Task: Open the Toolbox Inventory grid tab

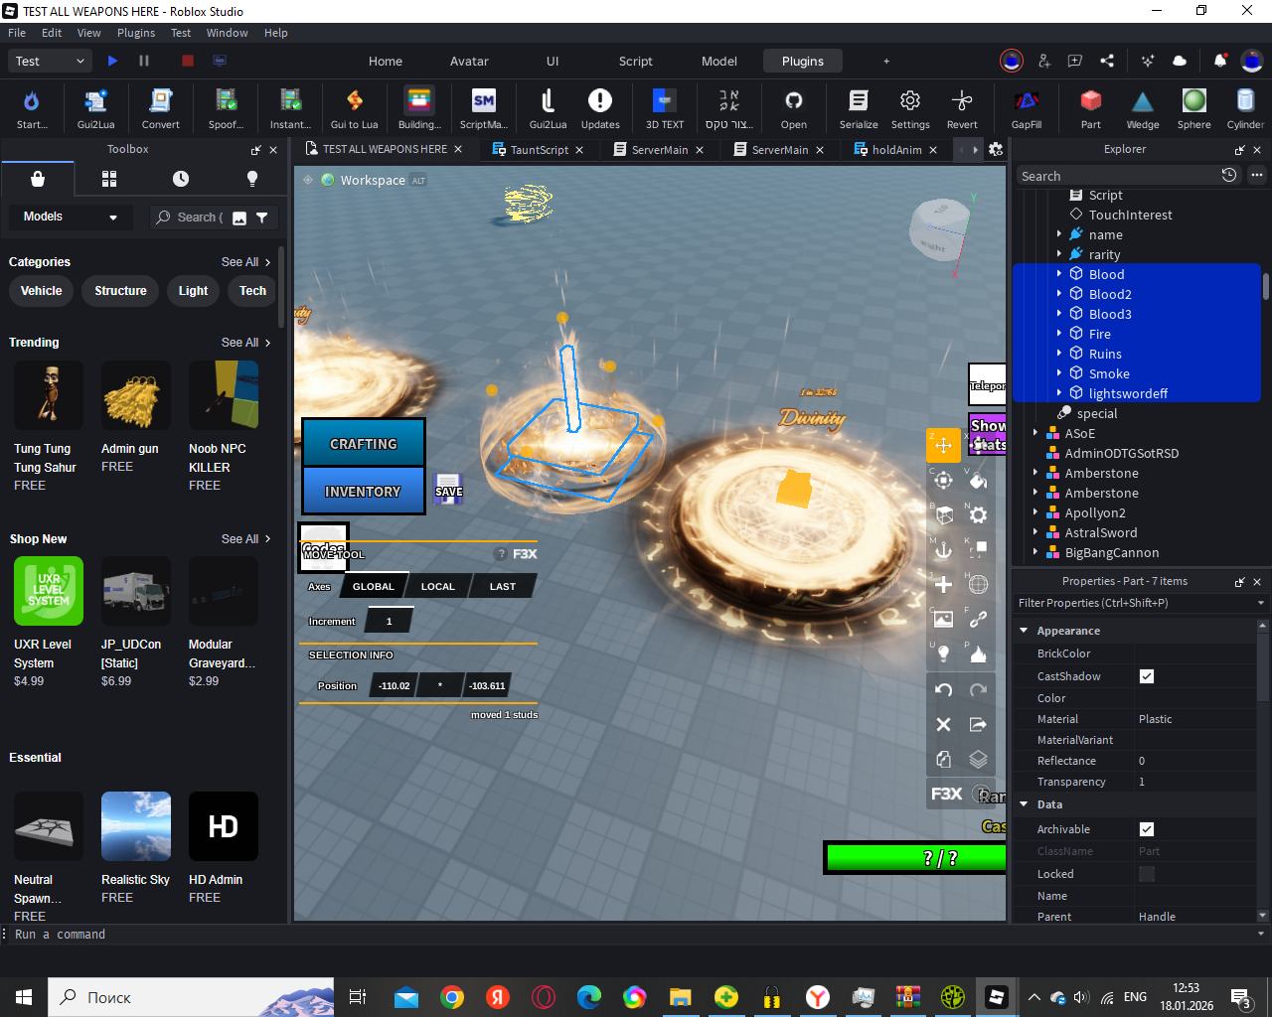Action: (109, 179)
